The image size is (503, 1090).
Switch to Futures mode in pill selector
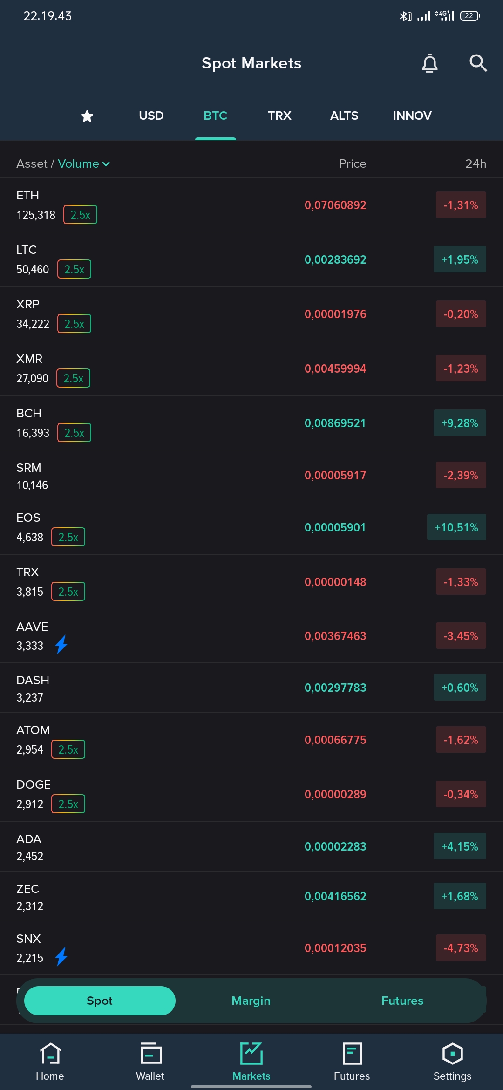coord(402,1001)
